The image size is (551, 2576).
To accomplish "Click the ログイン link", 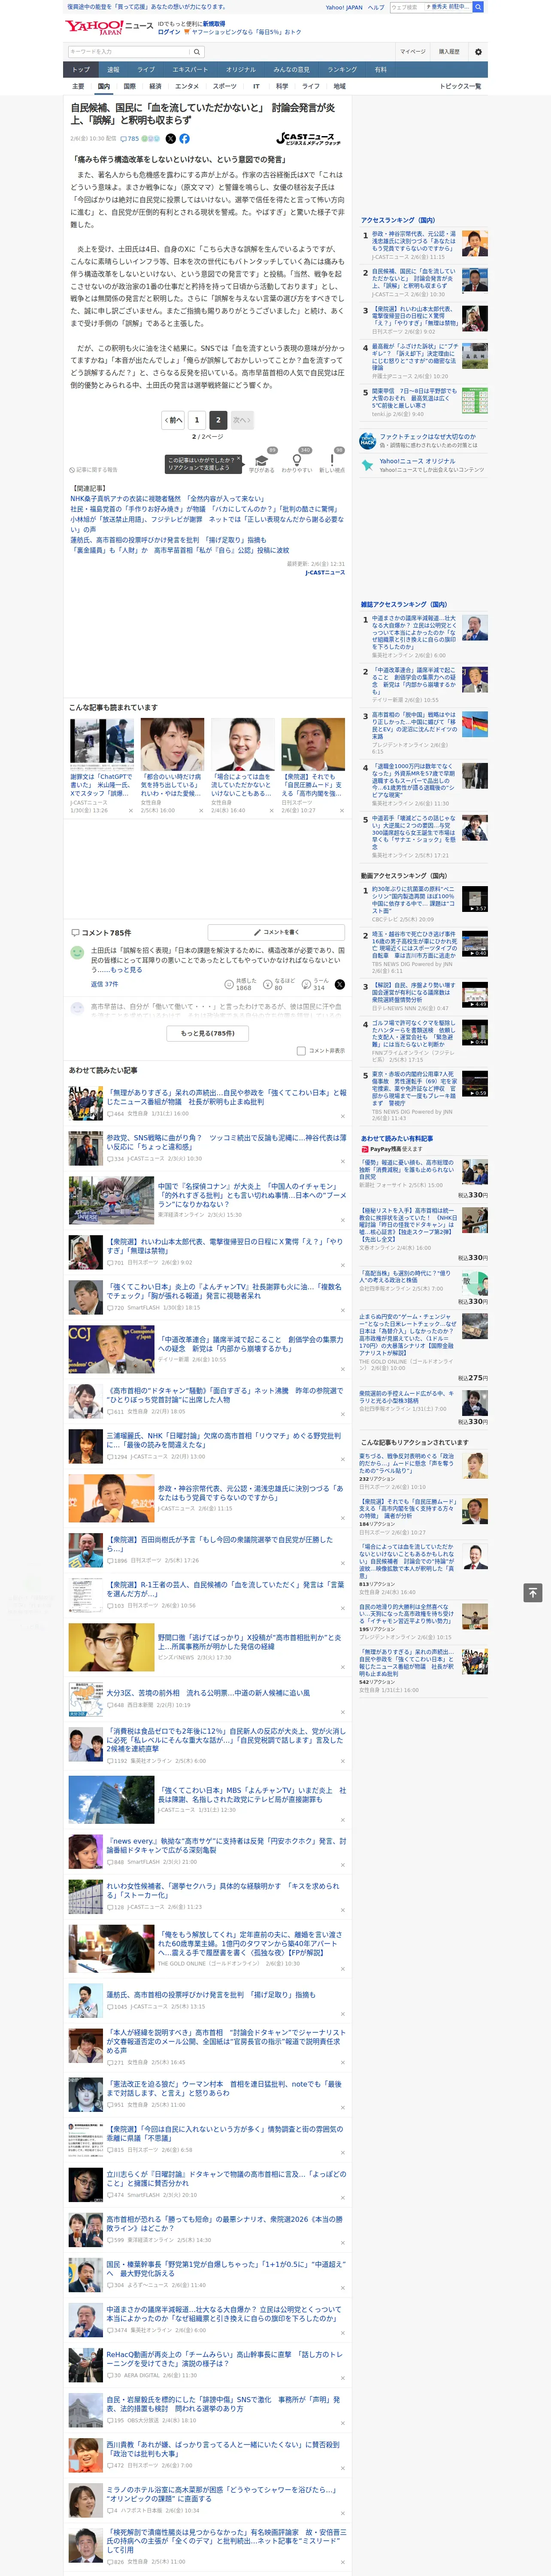I will tap(169, 32).
